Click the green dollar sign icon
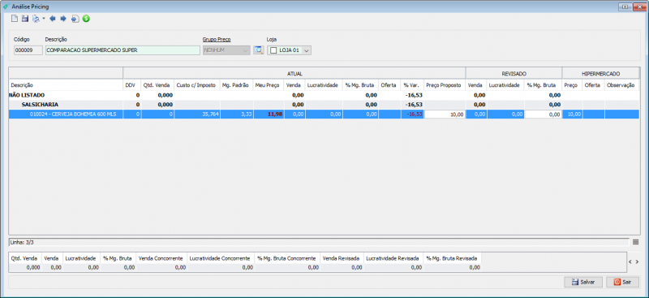Image resolution: width=649 pixels, height=298 pixels. 86,19
